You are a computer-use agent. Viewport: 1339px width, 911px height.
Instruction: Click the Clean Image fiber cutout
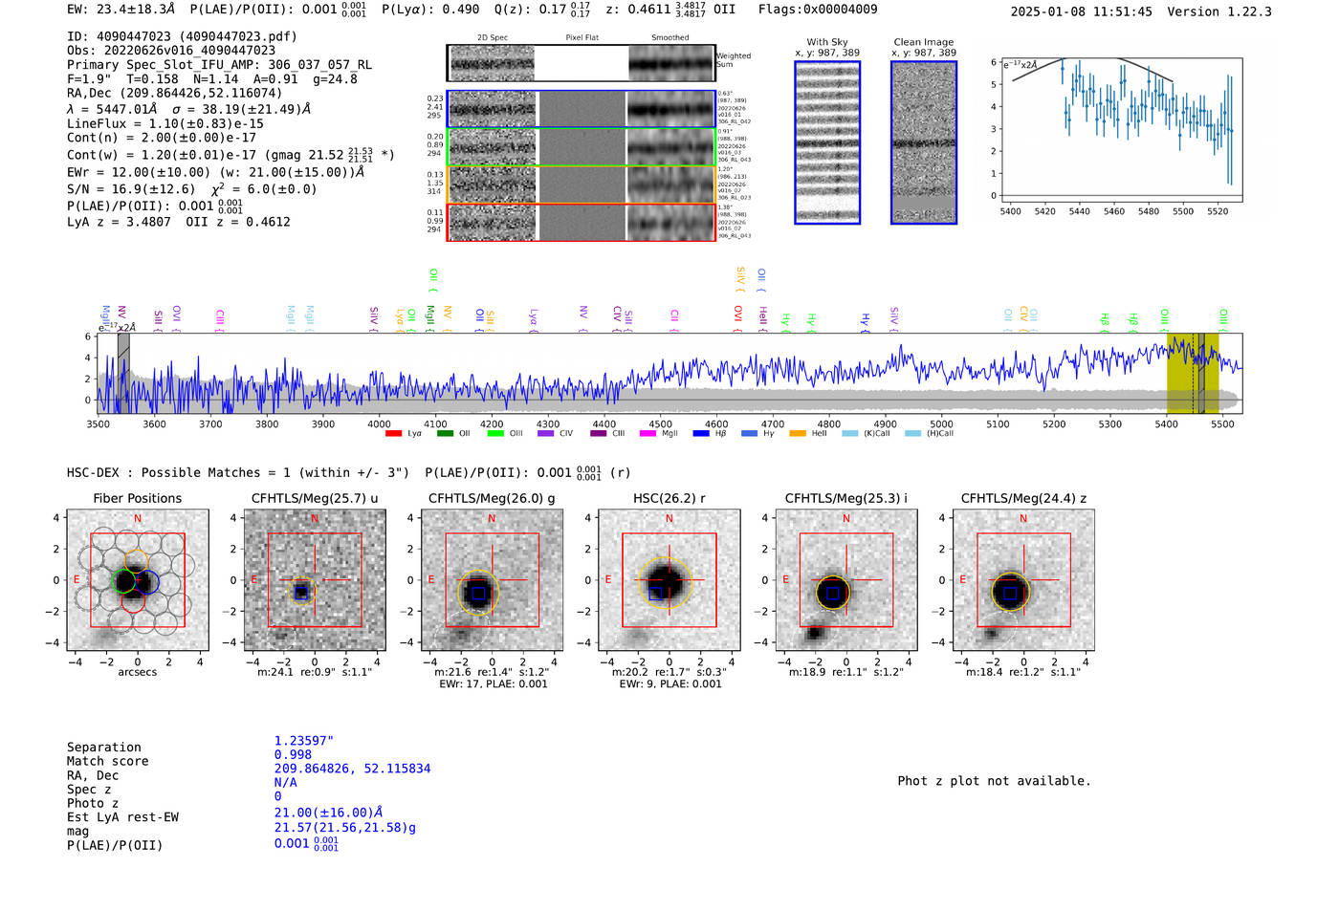(924, 142)
